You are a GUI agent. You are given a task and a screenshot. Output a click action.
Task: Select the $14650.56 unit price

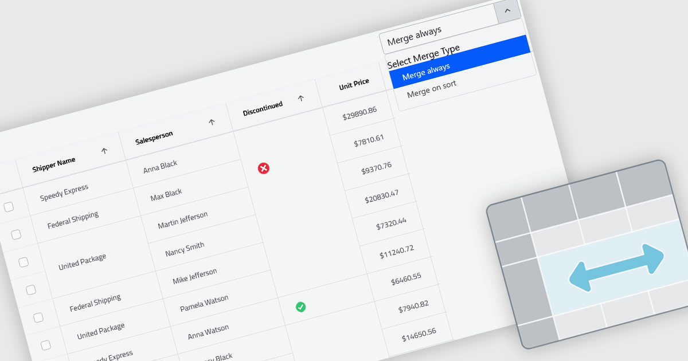coord(419,334)
